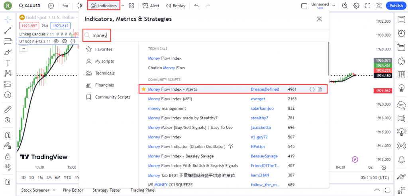The image size is (408, 196).
Task: Start bar Replay
Action: pyautogui.click(x=176, y=6)
